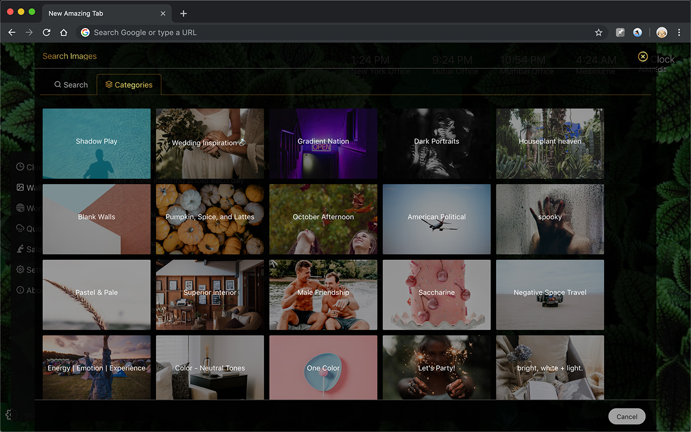Pick the American Political category

click(437, 219)
